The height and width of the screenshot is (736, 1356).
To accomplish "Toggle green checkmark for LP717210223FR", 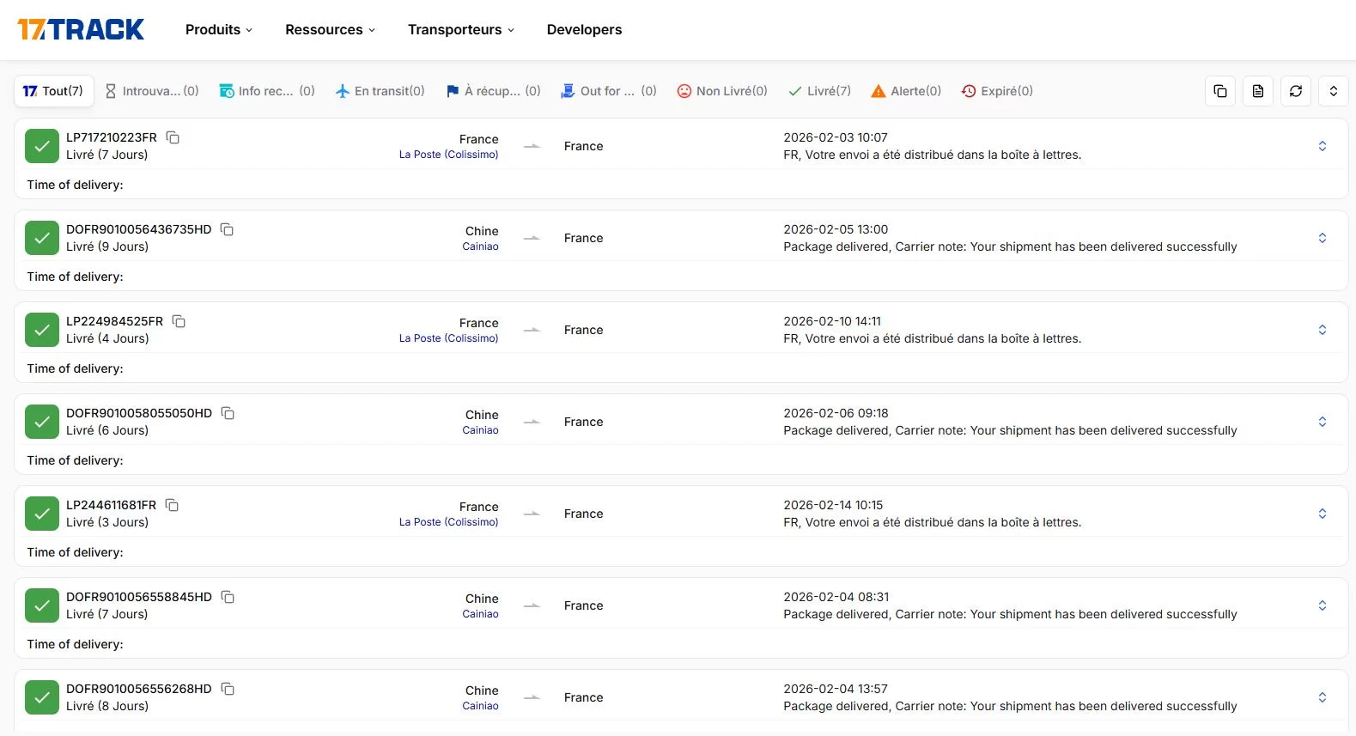I will (42, 146).
